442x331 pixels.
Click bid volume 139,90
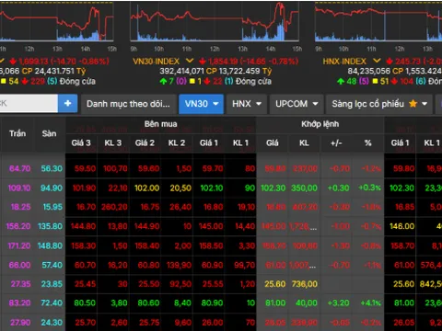179,265
